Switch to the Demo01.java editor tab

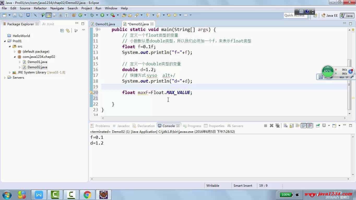tap(105, 24)
